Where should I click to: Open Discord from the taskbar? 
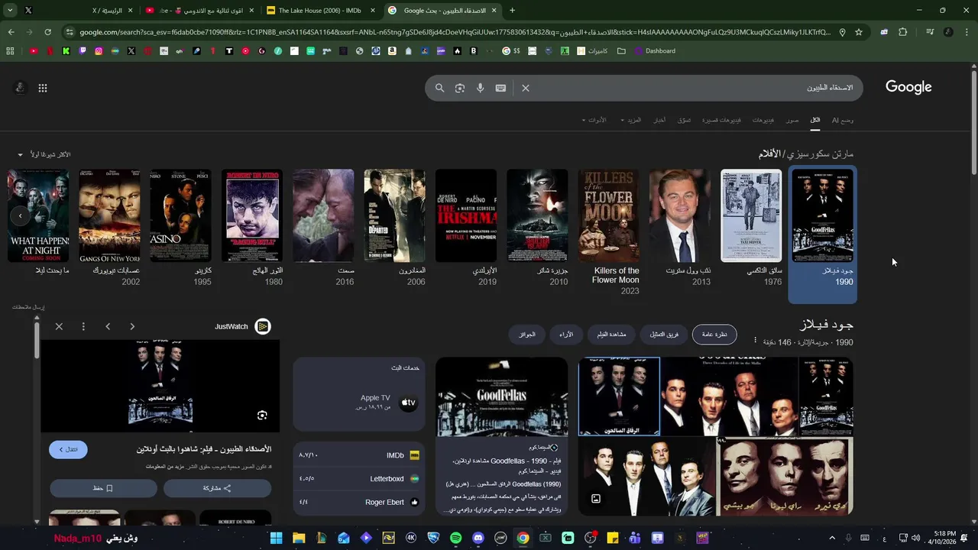(478, 538)
